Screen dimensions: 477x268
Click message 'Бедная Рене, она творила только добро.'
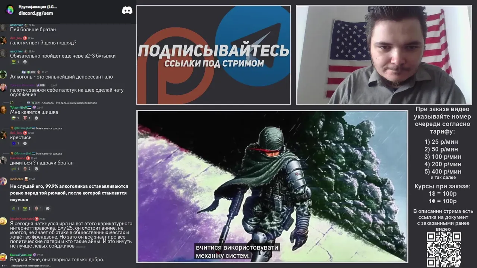[57, 259]
